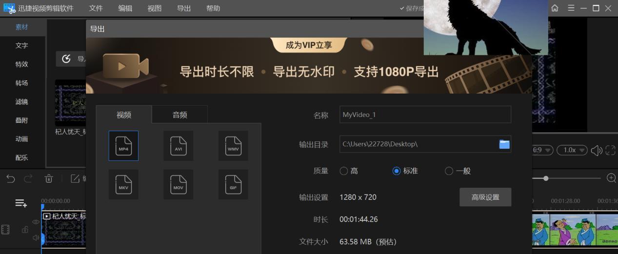Select the GIF format icon
618x254 pixels.
(233, 184)
